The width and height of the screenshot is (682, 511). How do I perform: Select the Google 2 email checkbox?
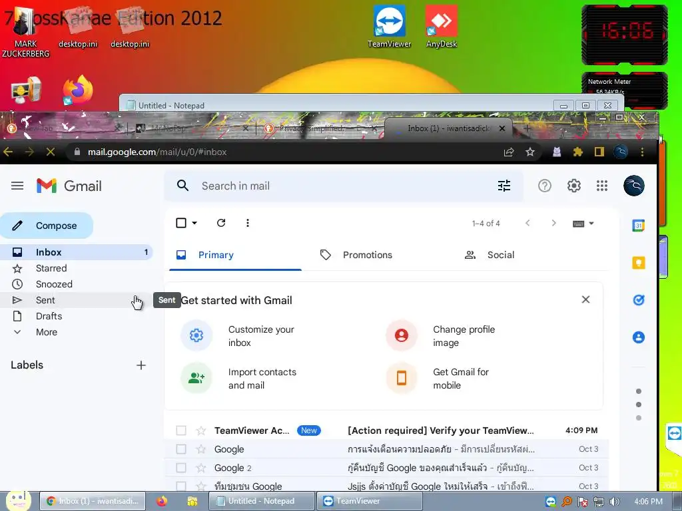pos(181,468)
